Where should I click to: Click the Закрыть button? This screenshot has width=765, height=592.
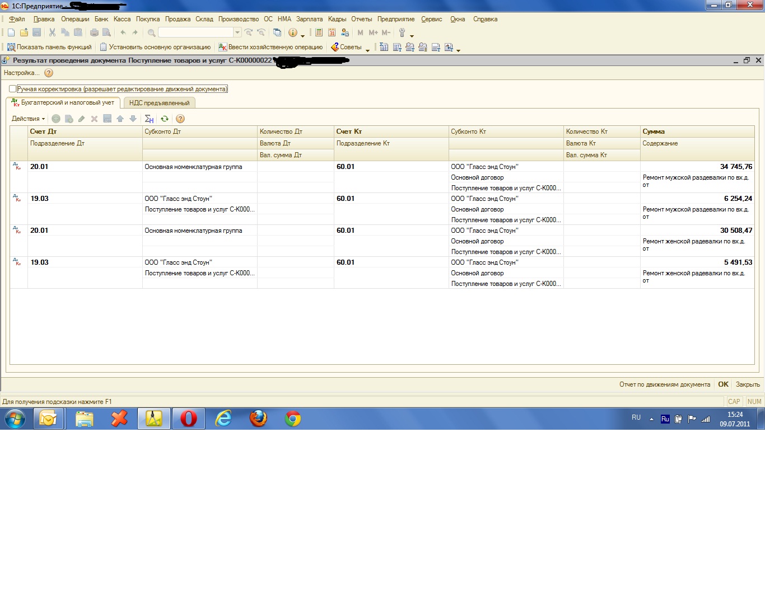[x=748, y=384]
